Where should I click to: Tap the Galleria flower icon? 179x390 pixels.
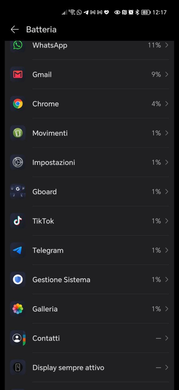(x=18, y=309)
